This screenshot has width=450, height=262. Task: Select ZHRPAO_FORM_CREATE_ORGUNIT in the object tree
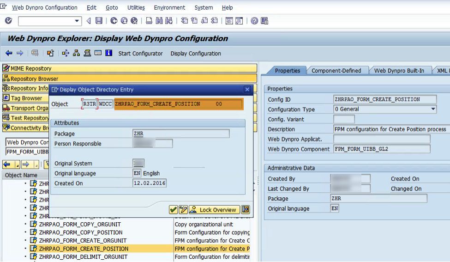83,240
